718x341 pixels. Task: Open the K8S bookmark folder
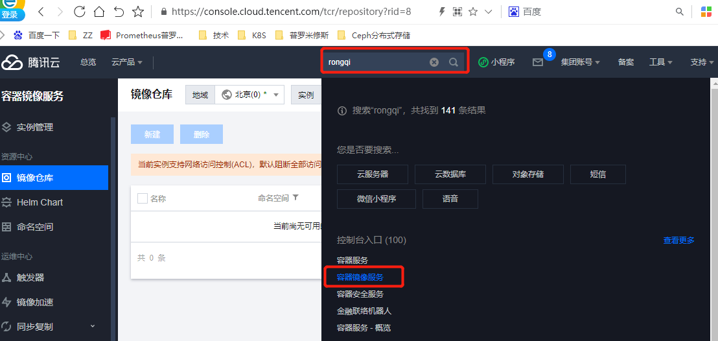(x=252, y=35)
